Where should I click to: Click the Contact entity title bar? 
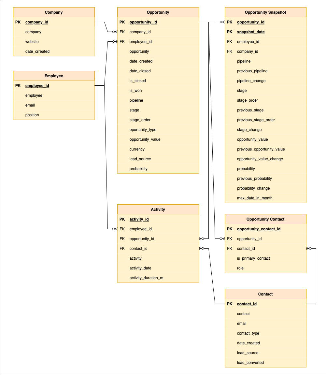[265, 294]
